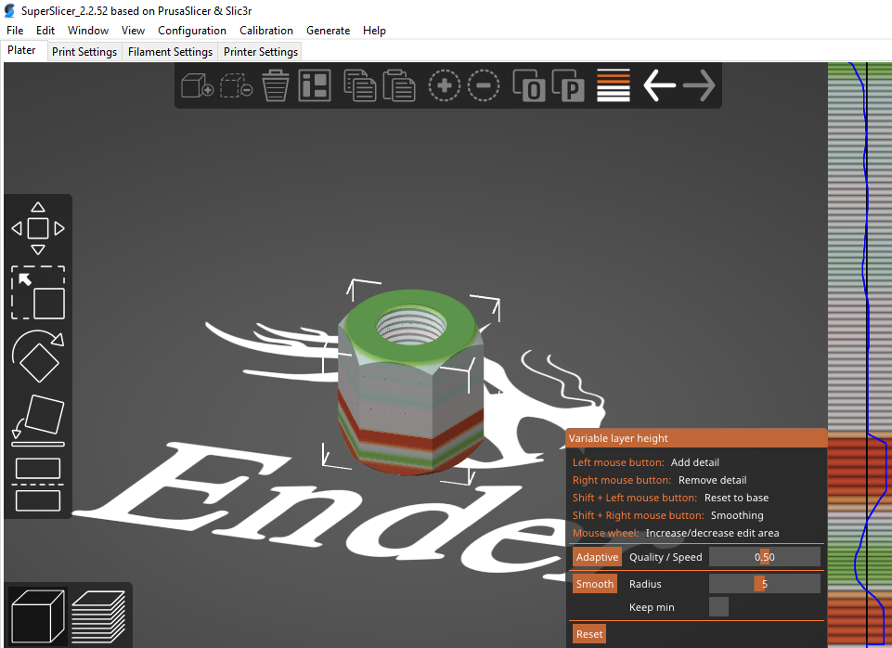The width and height of the screenshot is (892, 648).
Task: Click the layer height profile bar
Action: [860, 355]
